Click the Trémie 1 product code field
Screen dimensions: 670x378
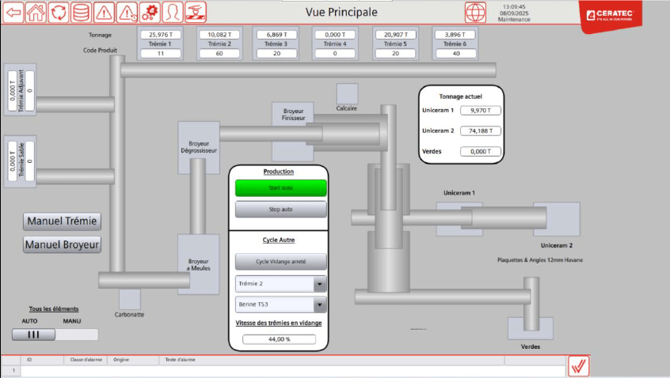point(161,54)
